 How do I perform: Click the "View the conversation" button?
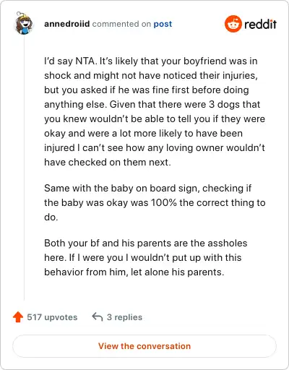pos(144,346)
